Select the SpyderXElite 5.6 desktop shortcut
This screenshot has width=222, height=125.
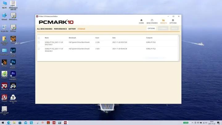click(x=13, y=99)
